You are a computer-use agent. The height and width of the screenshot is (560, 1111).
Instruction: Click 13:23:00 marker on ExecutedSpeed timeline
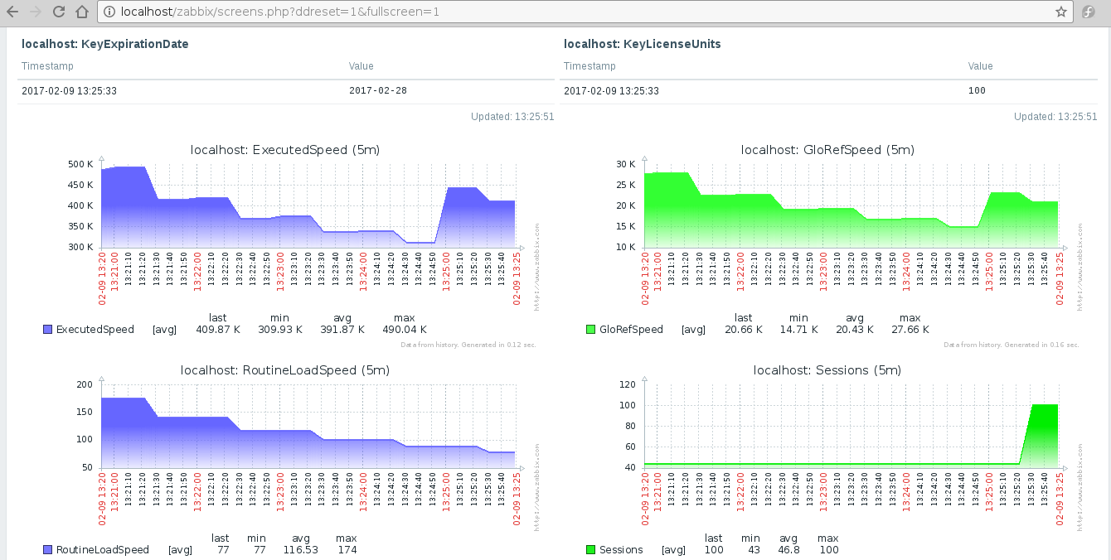[x=280, y=271]
